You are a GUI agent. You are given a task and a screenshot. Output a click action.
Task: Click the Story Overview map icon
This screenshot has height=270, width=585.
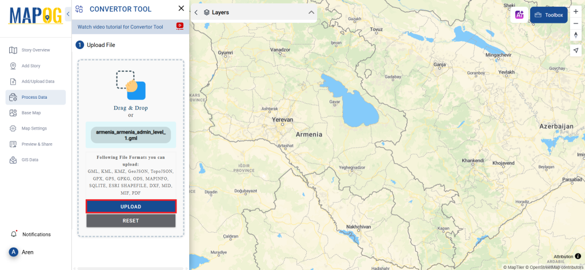(13, 50)
